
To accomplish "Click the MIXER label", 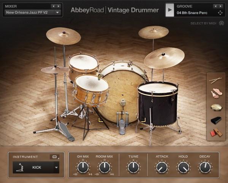I will [11, 6].
